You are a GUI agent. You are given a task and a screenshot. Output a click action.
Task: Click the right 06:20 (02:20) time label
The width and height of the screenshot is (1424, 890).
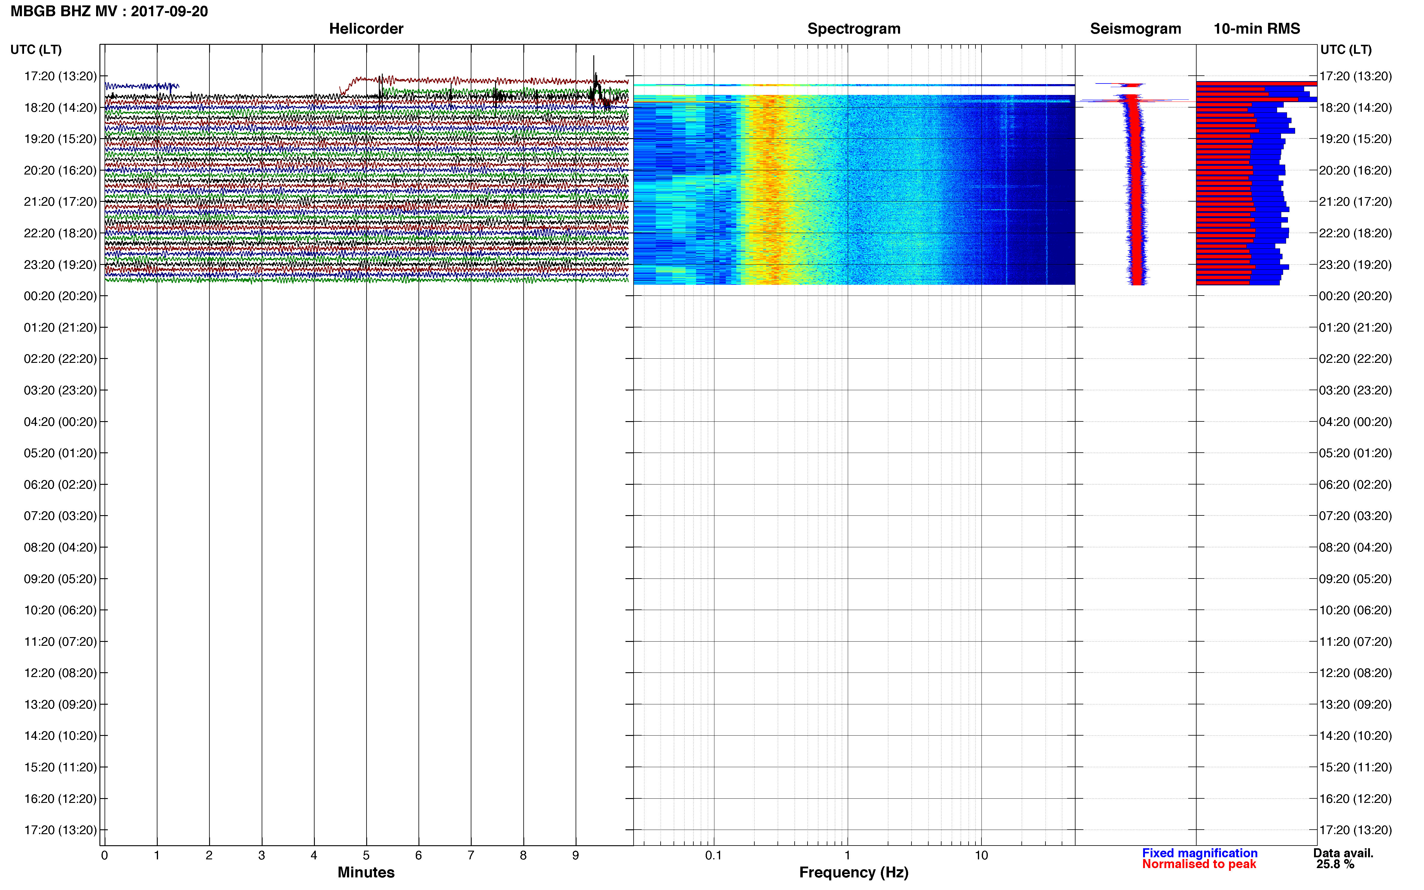1356,484
